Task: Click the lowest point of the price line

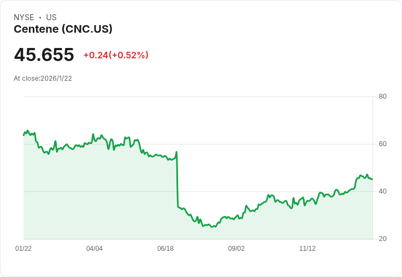Action: (212, 227)
